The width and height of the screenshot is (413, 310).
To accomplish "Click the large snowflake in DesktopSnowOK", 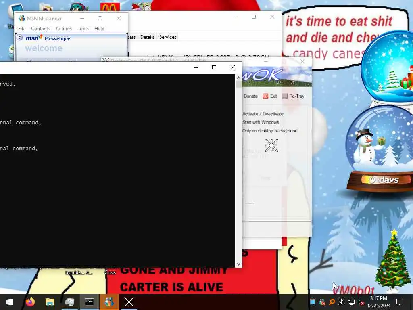I will pyautogui.click(x=271, y=145).
